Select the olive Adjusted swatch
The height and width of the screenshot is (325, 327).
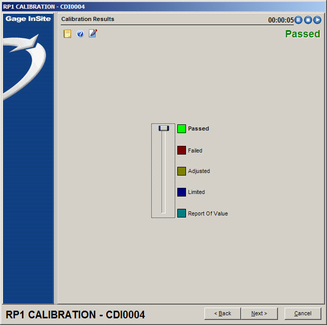coord(181,171)
